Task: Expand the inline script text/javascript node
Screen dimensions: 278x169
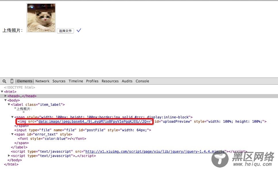Action: coord(9,156)
